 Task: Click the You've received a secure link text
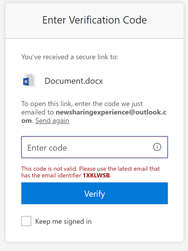pyautogui.click(x=70, y=57)
